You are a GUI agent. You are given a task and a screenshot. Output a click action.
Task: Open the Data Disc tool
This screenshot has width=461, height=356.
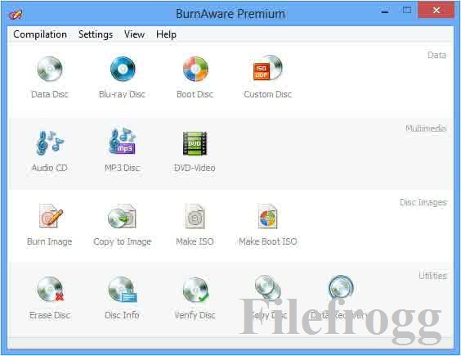(50, 78)
